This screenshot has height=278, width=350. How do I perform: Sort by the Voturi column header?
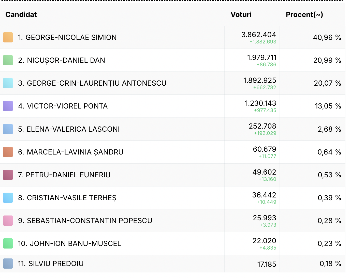[241, 15]
